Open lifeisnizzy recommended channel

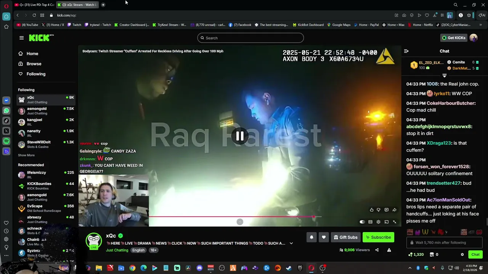tap(46, 175)
